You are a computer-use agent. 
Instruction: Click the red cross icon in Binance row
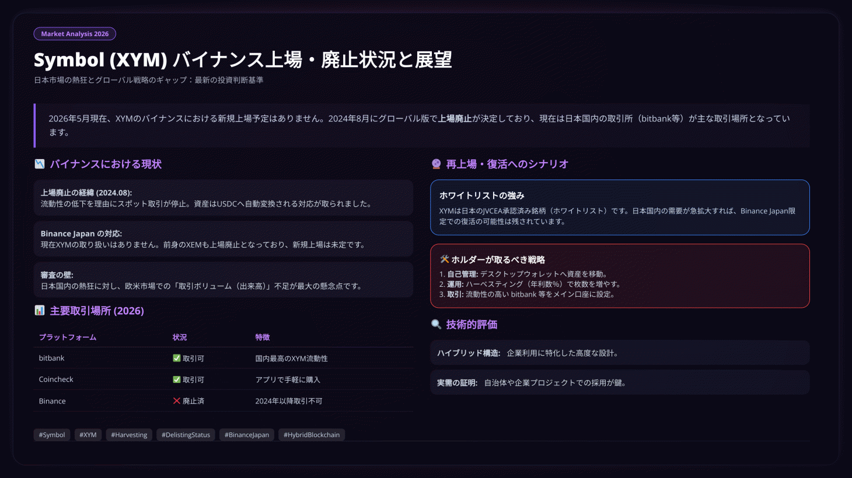177,401
